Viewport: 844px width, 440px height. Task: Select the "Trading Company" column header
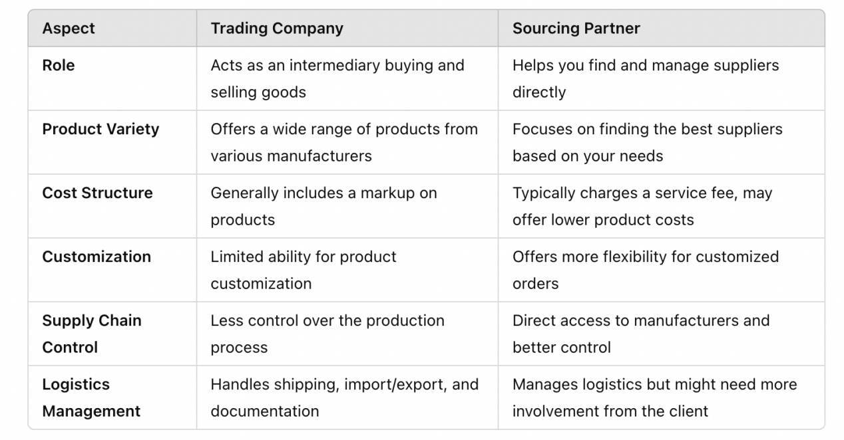coord(277,29)
